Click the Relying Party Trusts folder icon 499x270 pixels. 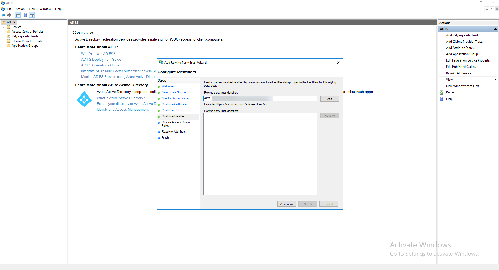[8, 36]
